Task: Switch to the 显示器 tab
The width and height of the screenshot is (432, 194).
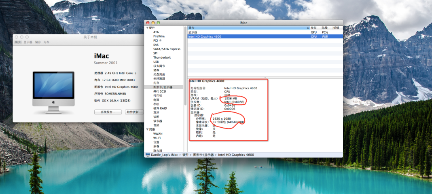Action: pyautogui.click(x=28, y=42)
